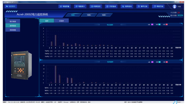The height and width of the screenshot is (104, 188).
Task: Open the 电能质量 power quality icon
Action: click(x=61, y=6)
